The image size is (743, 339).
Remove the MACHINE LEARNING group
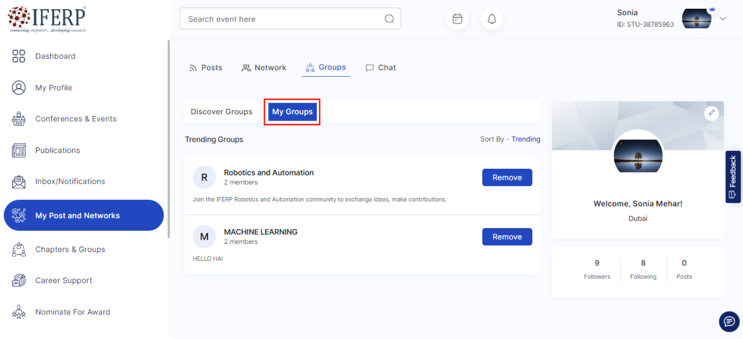pos(507,237)
